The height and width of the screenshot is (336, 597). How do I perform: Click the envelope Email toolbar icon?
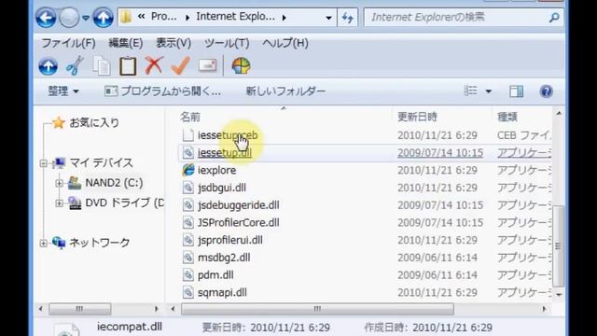coord(207,66)
